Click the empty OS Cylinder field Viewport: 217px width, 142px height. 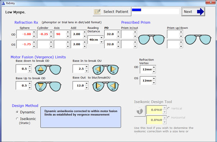43,44
